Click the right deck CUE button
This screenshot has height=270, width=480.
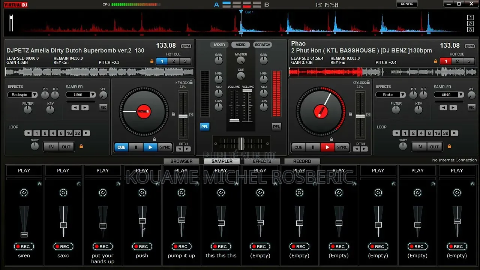[298, 147]
